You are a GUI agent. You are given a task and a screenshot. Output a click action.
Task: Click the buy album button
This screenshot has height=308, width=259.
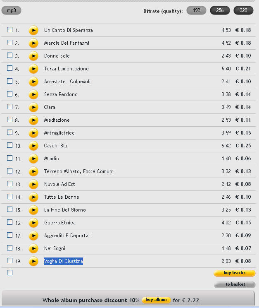tap(156, 300)
